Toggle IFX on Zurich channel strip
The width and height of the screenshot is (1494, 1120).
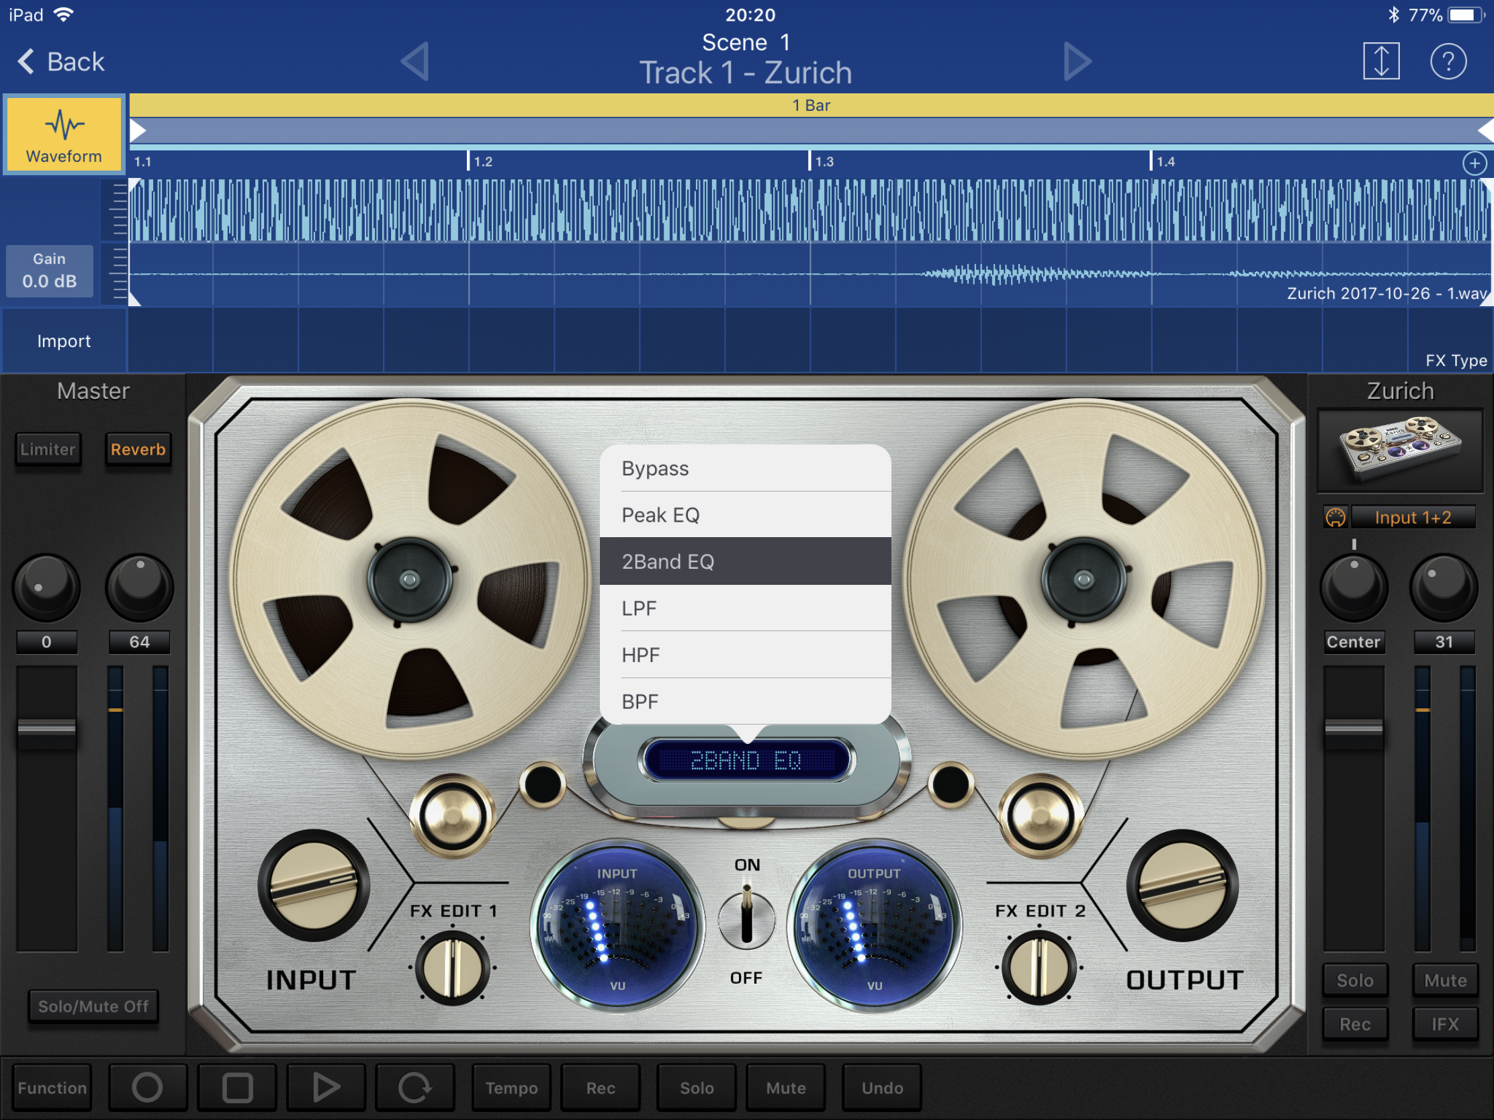[1446, 1024]
